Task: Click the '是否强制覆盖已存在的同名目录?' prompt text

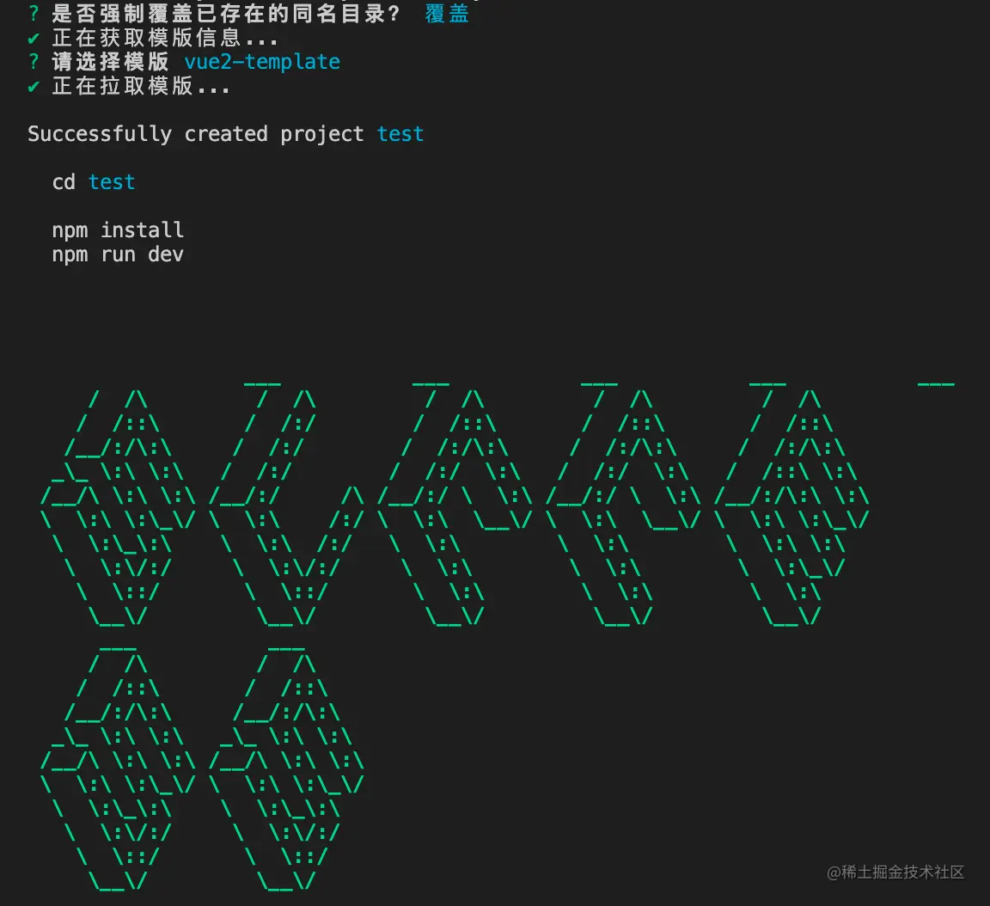Action: point(225,13)
